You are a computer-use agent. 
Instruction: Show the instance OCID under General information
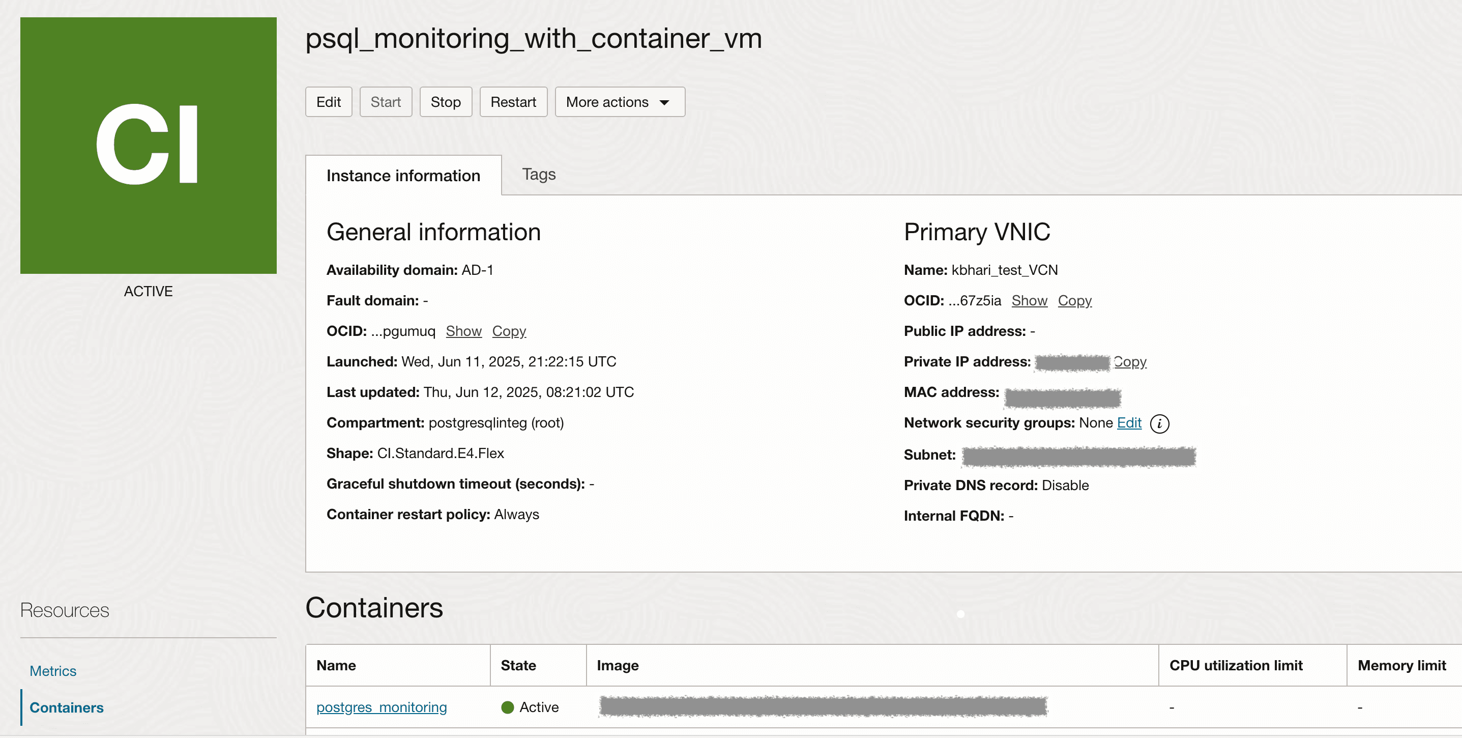click(463, 331)
